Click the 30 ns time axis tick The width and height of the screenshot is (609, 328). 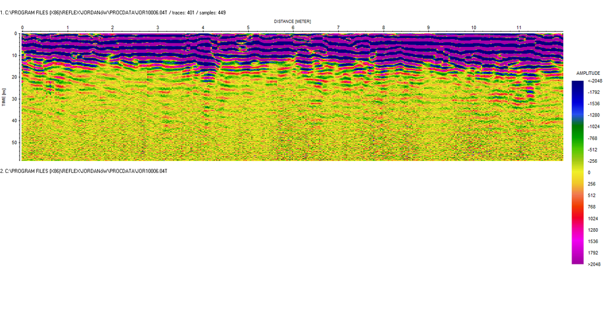[14, 99]
